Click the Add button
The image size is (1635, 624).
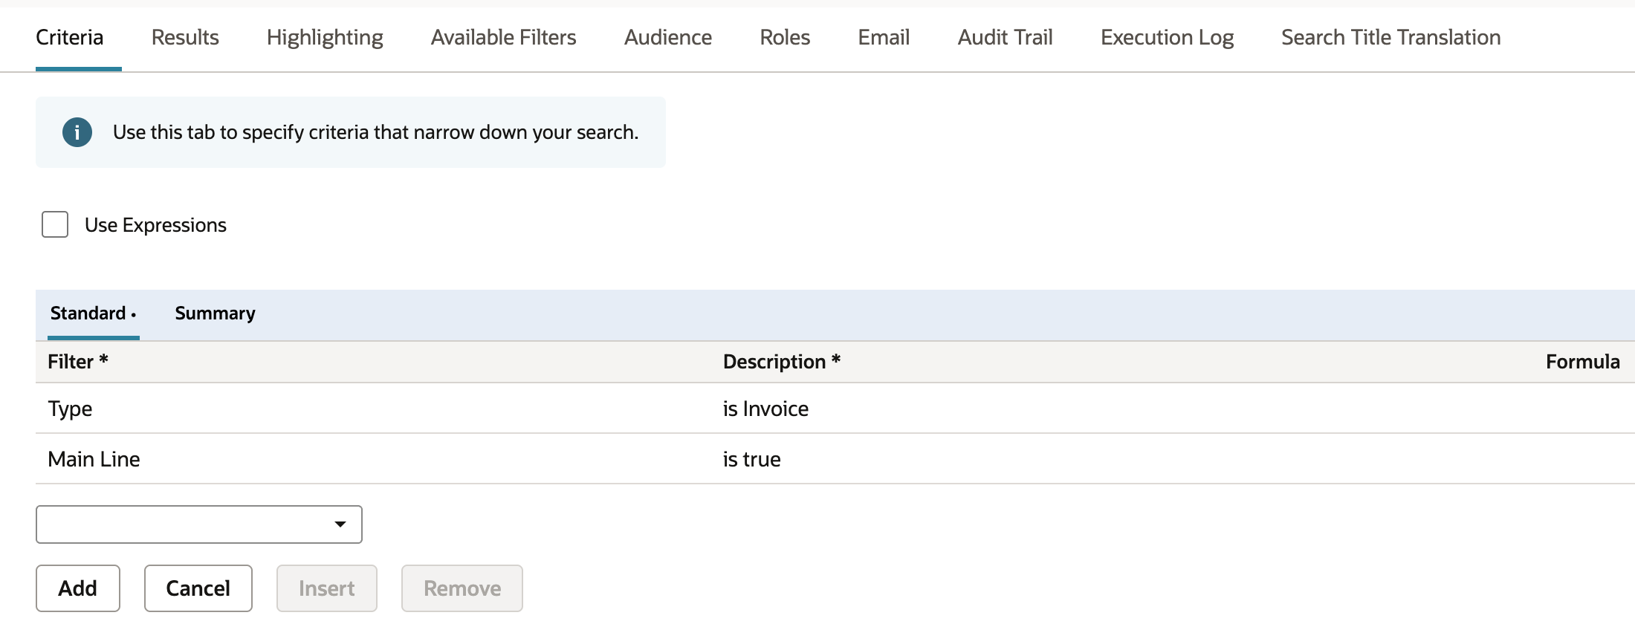[78, 588]
